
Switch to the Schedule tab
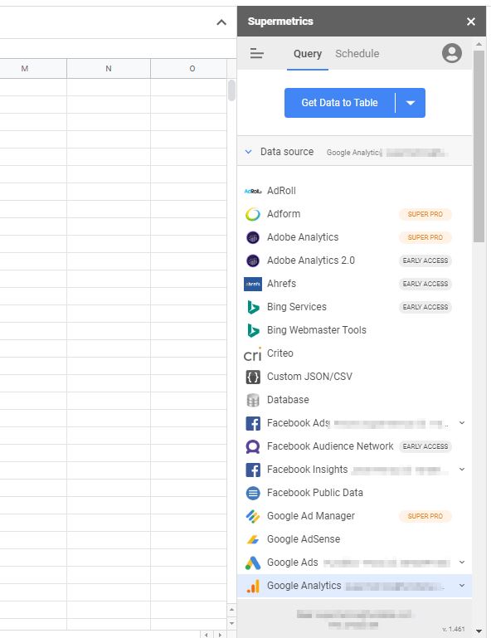pyautogui.click(x=357, y=54)
